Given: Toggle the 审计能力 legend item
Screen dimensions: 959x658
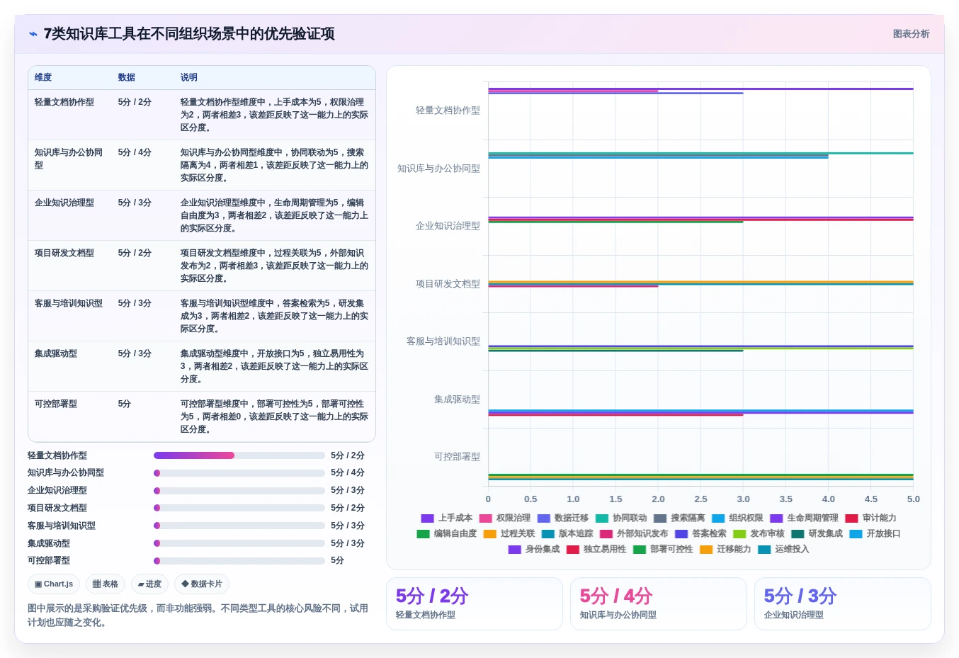Looking at the screenshot, I should [x=870, y=518].
